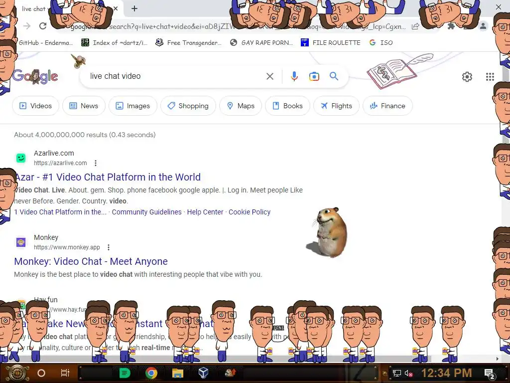Open a new browser tab
Screen dimensions: 510x383
(134, 8)
